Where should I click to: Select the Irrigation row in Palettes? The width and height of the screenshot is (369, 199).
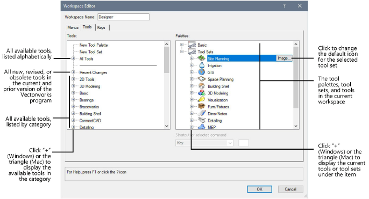[x=215, y=65]
